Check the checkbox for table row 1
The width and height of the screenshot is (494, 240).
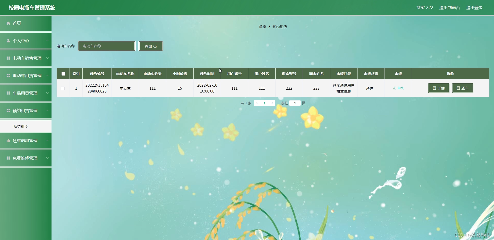63,88
